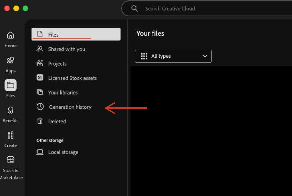The image size is (292, 196).
Task: Click the Deleted trash icon
Action: pyautogui.click(x=40, y=121)
